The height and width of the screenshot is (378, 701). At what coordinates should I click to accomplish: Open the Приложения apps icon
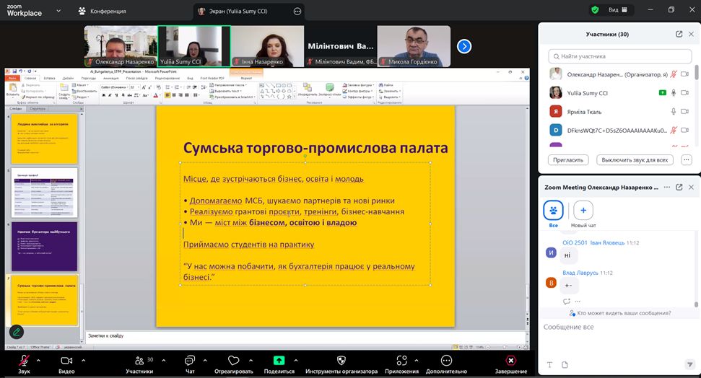[401, 360]
